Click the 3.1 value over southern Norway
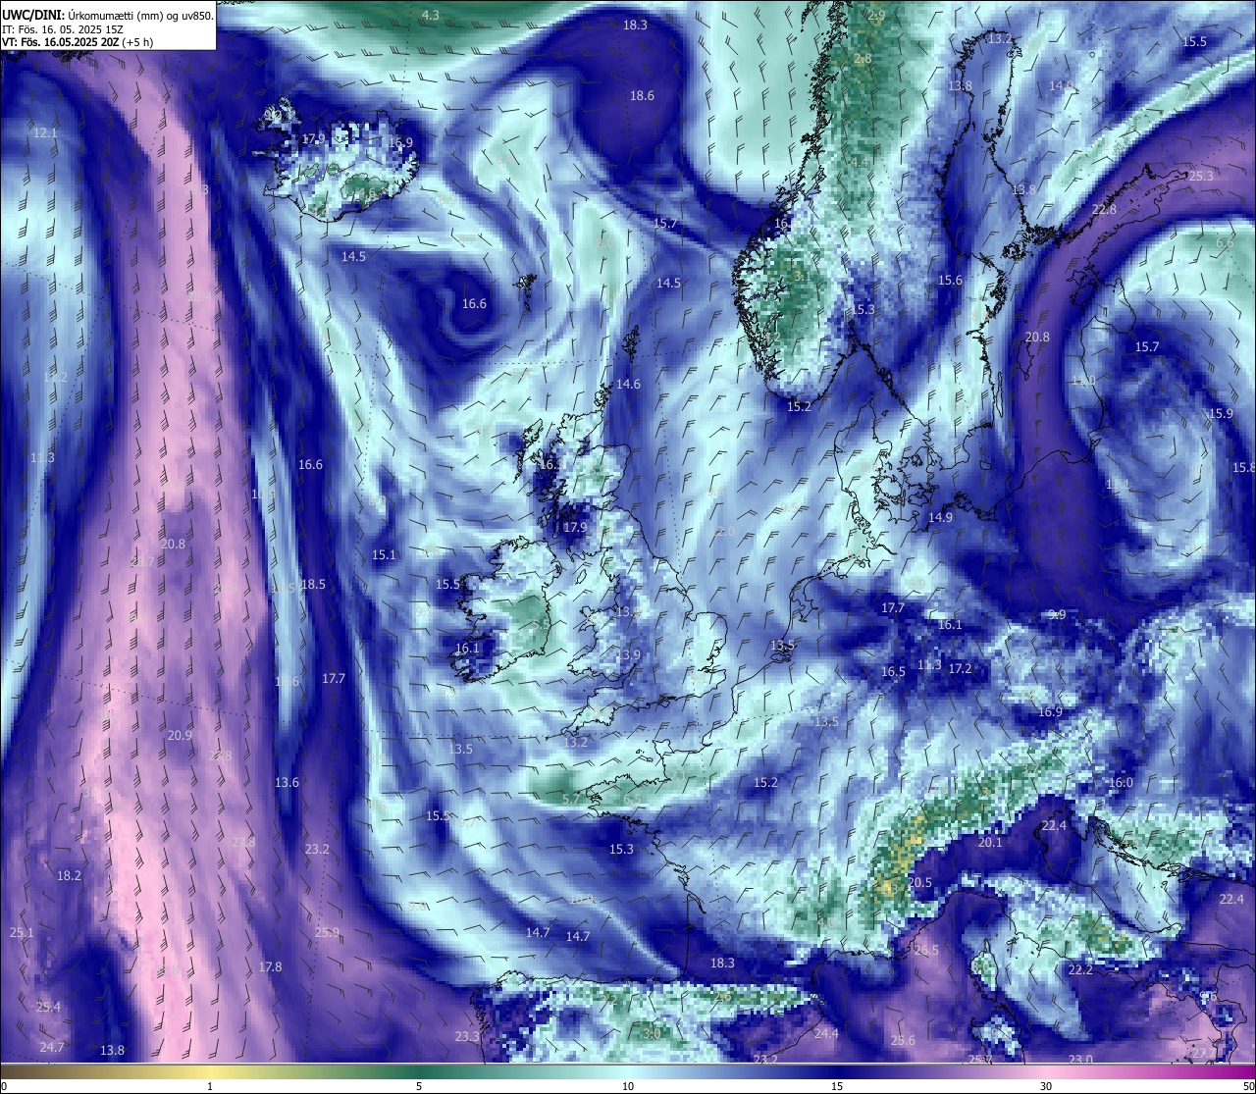 click(802, 276)
